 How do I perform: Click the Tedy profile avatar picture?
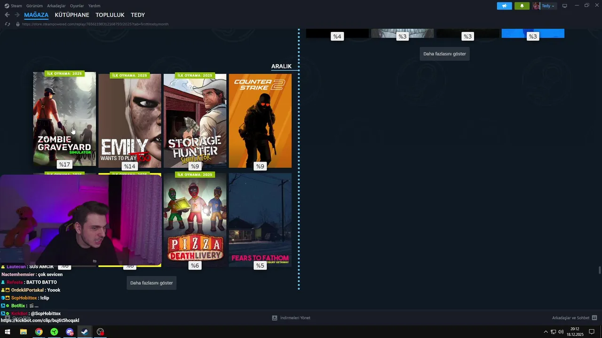click(x=536, y=6)
